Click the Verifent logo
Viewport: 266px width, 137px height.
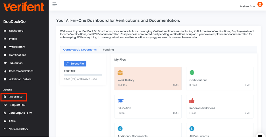(x=24, y=7)
